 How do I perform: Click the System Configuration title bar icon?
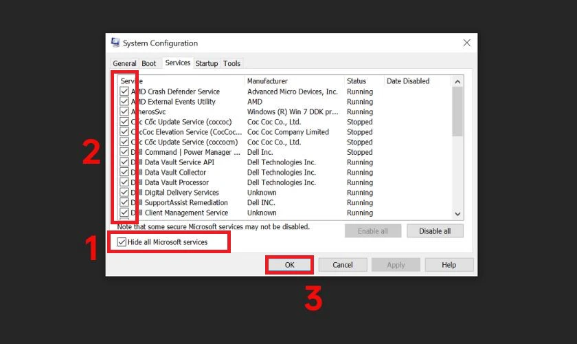click(115, 43)
